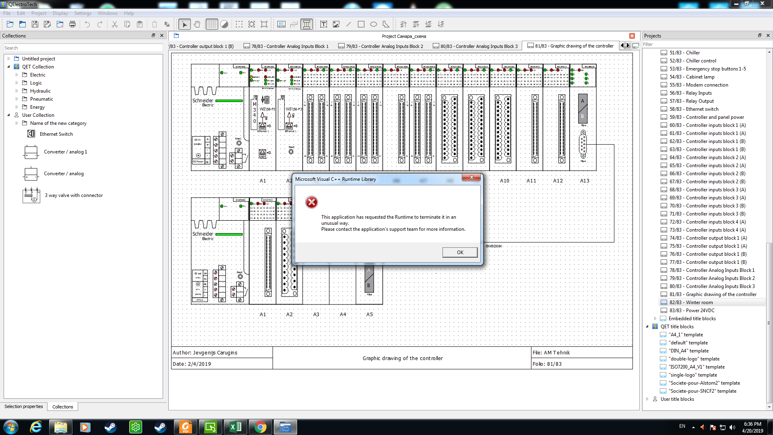Toggle the selection pointer mode
Screen dimensions: 773x435
point(184,25)
